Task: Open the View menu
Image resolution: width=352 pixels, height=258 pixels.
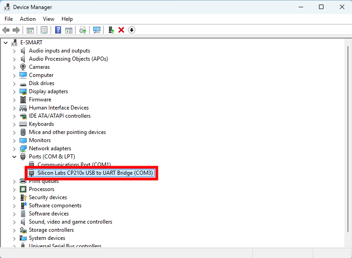Action: (x=48, y=19)
